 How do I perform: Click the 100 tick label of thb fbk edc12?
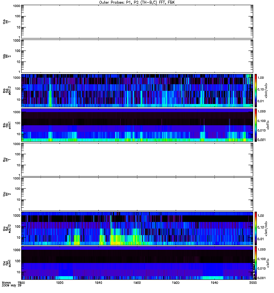coord(17,89)
